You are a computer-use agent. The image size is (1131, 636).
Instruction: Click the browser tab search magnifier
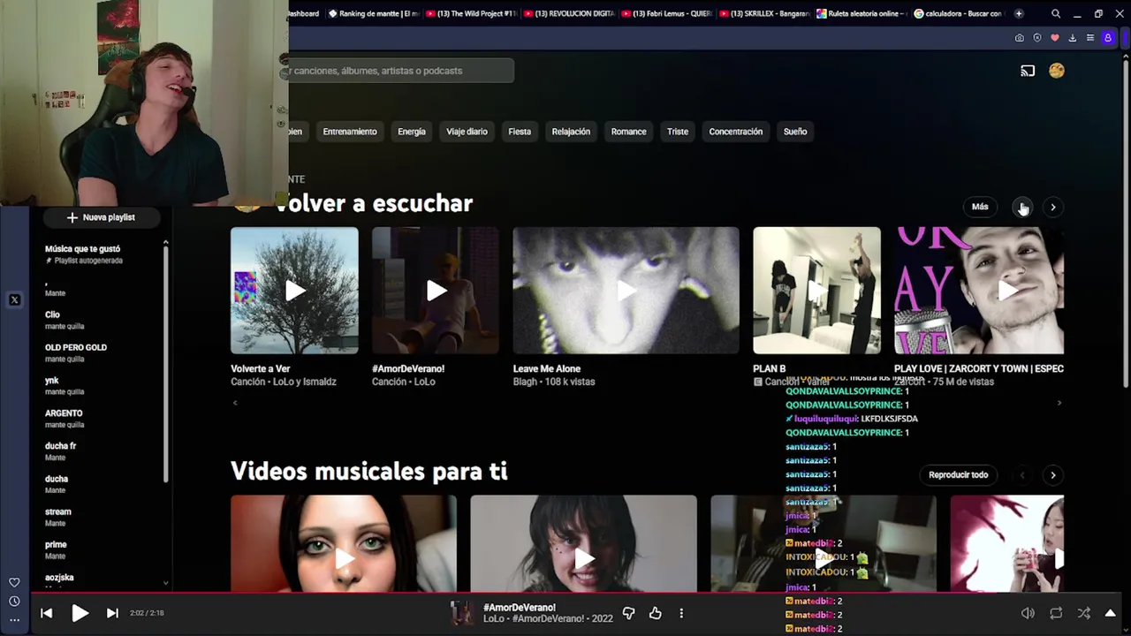click(1056, 13)
